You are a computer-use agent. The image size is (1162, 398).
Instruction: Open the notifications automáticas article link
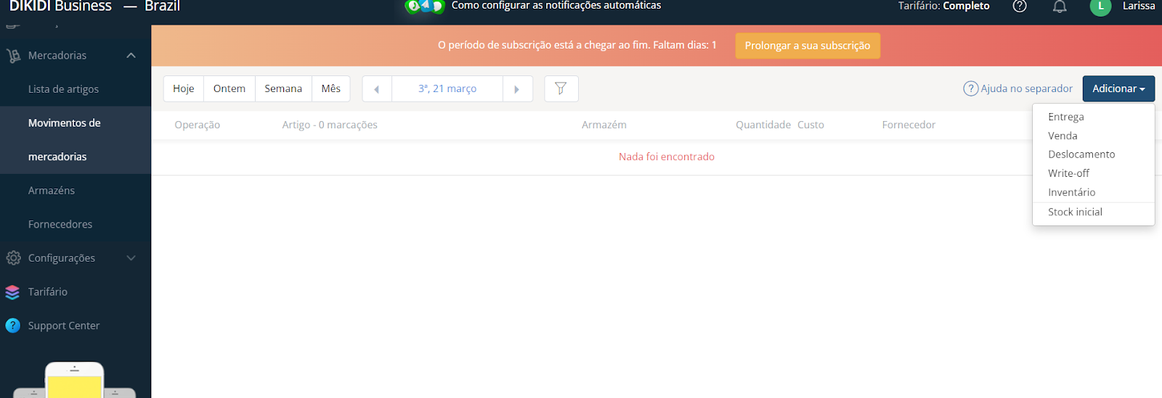556,6
